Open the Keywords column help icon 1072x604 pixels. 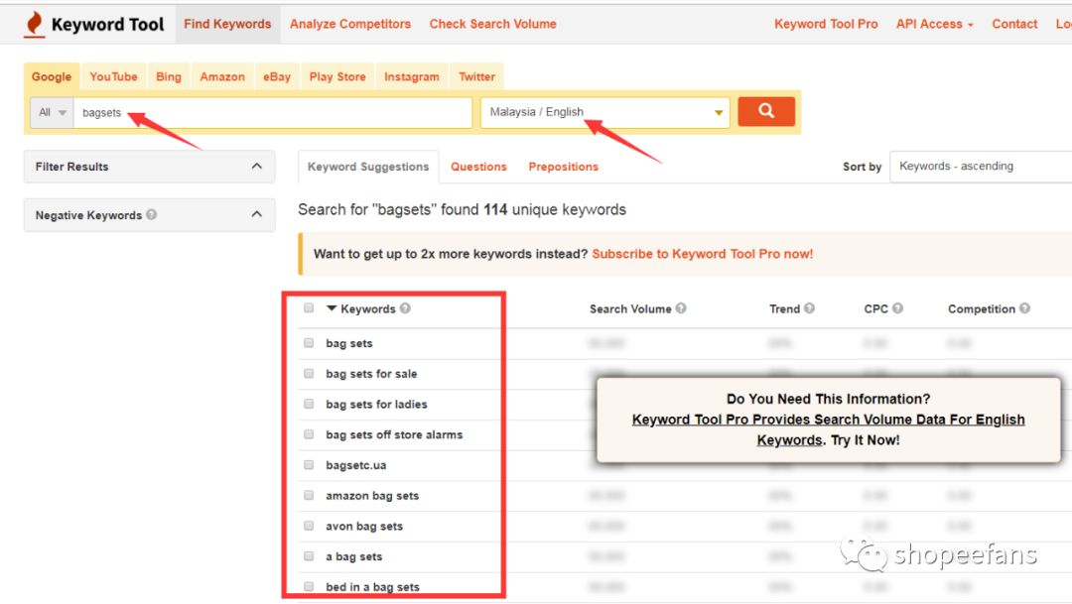(x=405, y=308)
